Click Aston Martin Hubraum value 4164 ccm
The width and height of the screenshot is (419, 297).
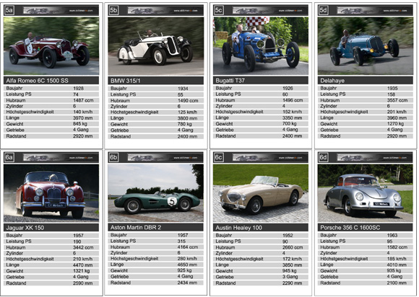[x=188, y=247]
